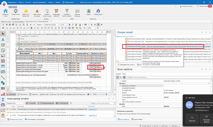213x127 pixels.
Task: Open Календарь событий calendar icon
Action: point(56,13)
